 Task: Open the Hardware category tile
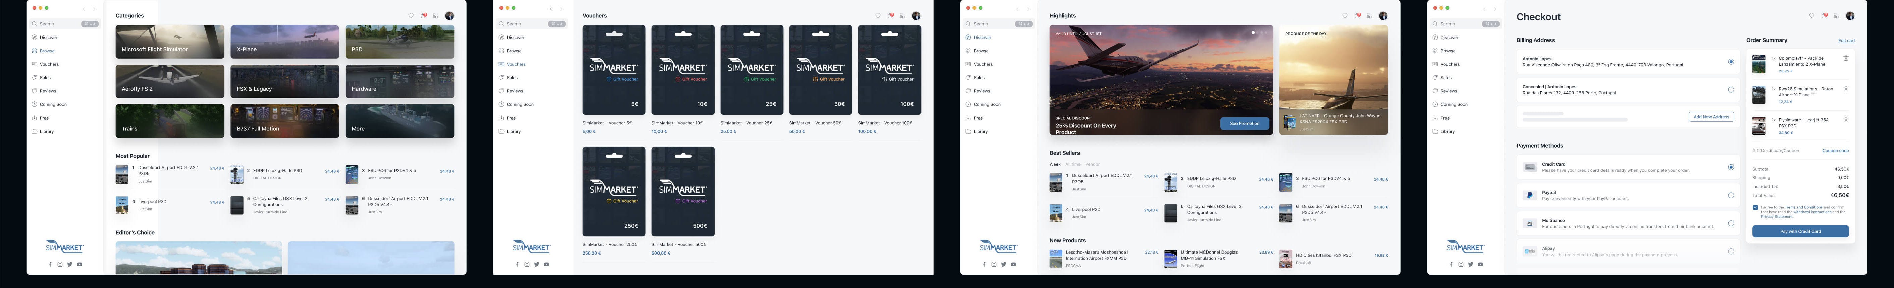(x=399, y=82)
